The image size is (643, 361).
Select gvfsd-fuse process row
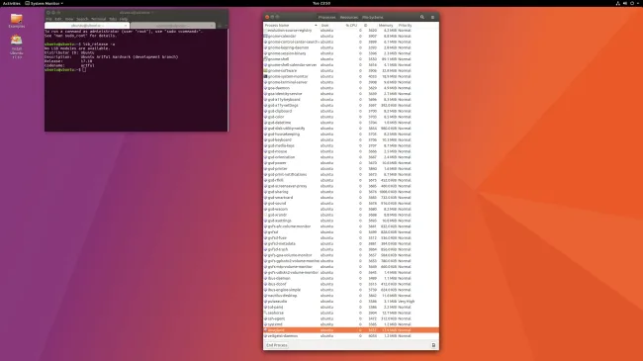(351, 238)
